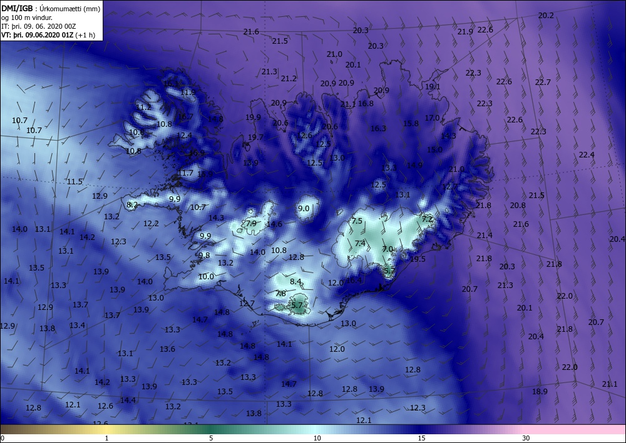Click the map value "12.4"
The width and height of the screenshot is (626, 443).
coord(184,136)
